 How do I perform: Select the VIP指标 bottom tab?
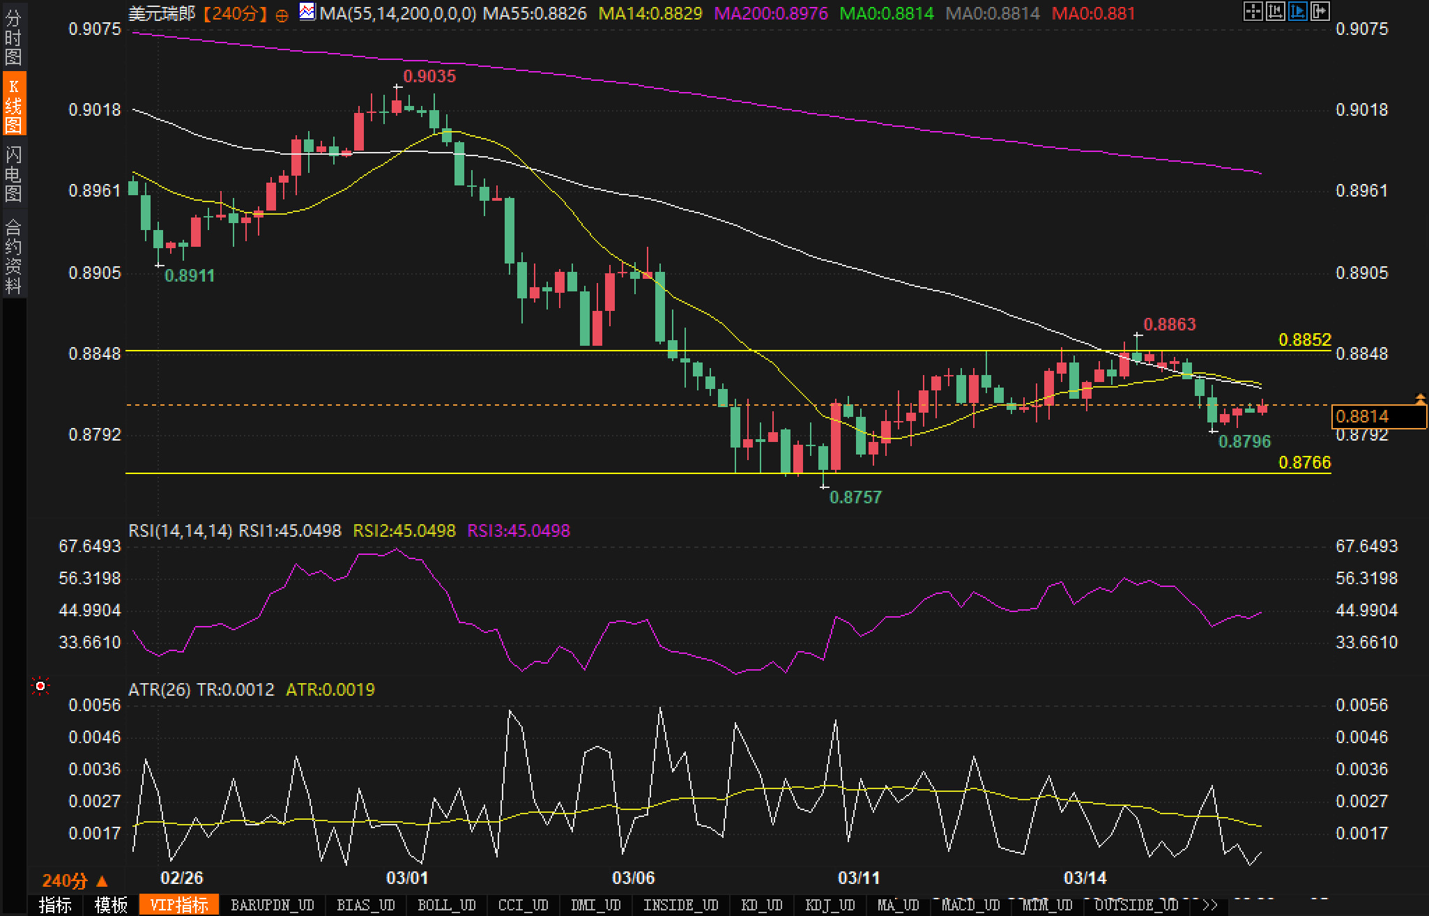pyautogui.click(x=179, y=905)
